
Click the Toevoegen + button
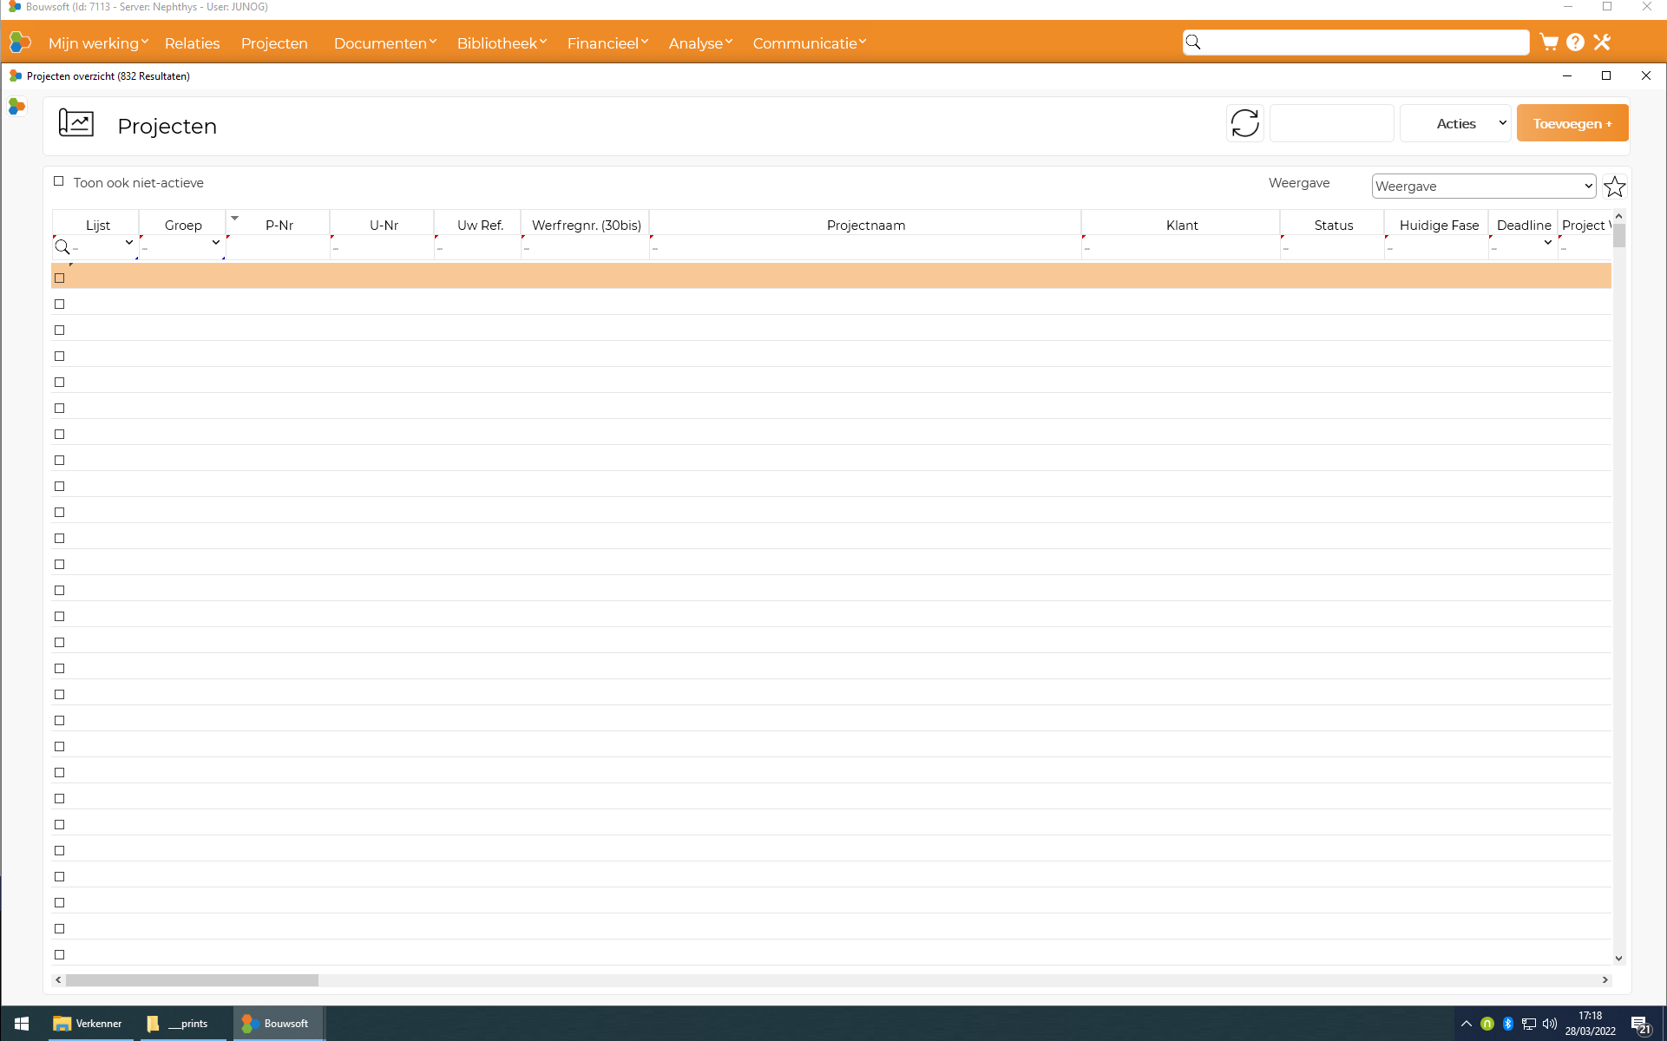click(x=1572, y=123)
